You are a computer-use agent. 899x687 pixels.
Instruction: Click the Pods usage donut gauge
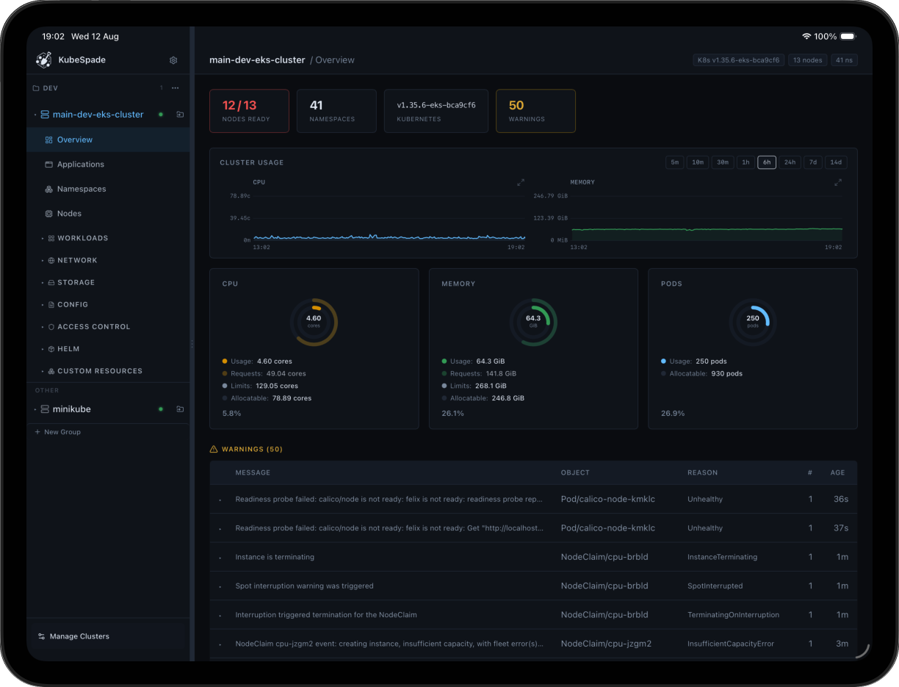[x=753, y=322]
